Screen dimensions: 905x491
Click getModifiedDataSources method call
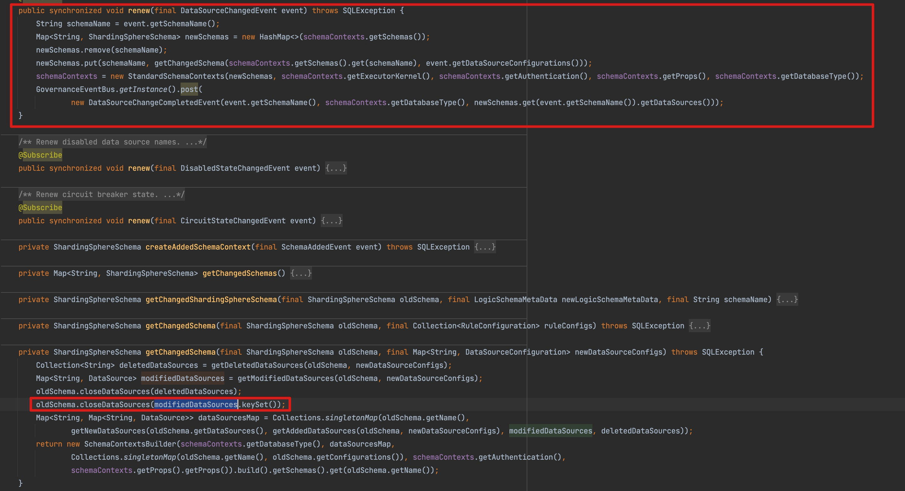point(285,378)
